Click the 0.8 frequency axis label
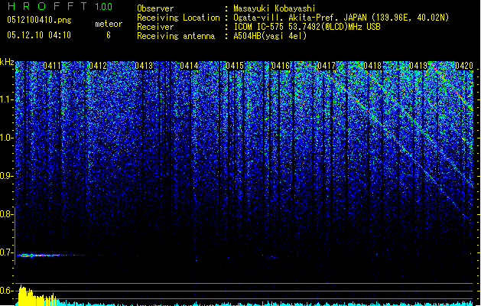The height and width of the screenshot is (306, 481). coord(7,214)
